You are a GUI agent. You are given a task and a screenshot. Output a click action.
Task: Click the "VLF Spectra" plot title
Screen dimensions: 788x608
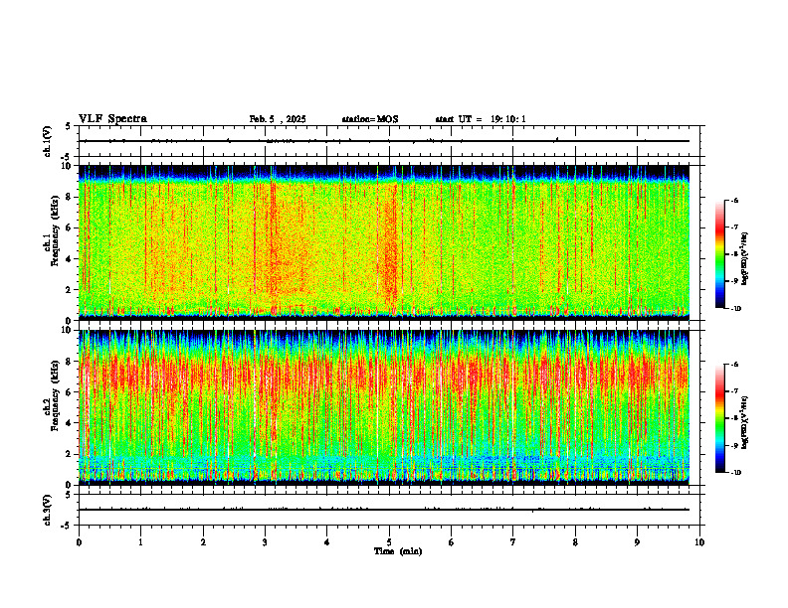(x=112, y=119)
